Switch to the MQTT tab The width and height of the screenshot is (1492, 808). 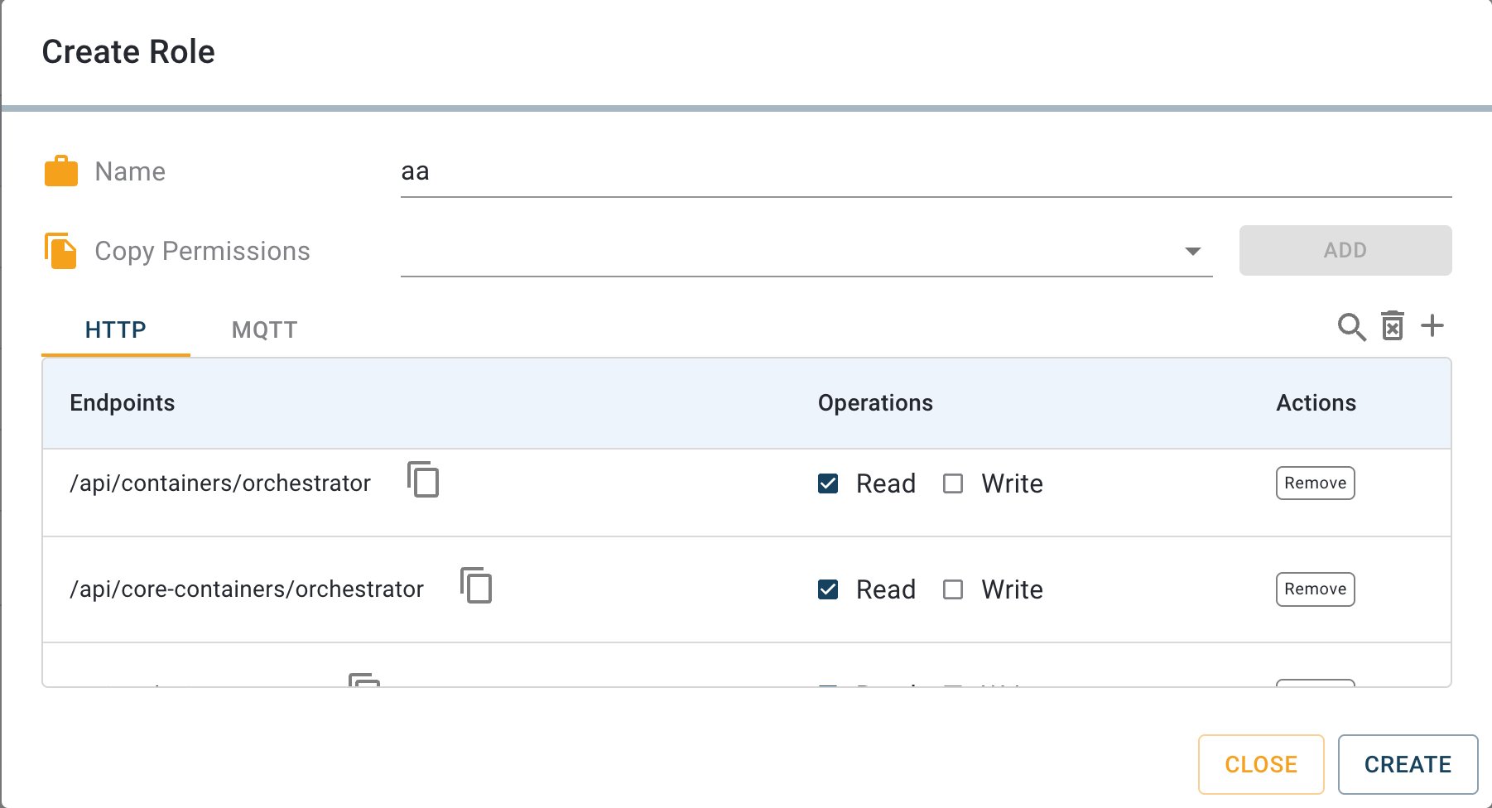pyautogui.click(x=264, y=329)
